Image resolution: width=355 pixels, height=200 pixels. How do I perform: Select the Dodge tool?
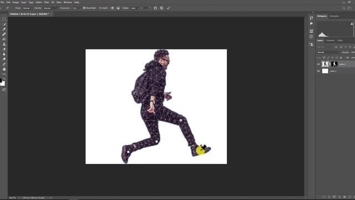coord(4,59)
